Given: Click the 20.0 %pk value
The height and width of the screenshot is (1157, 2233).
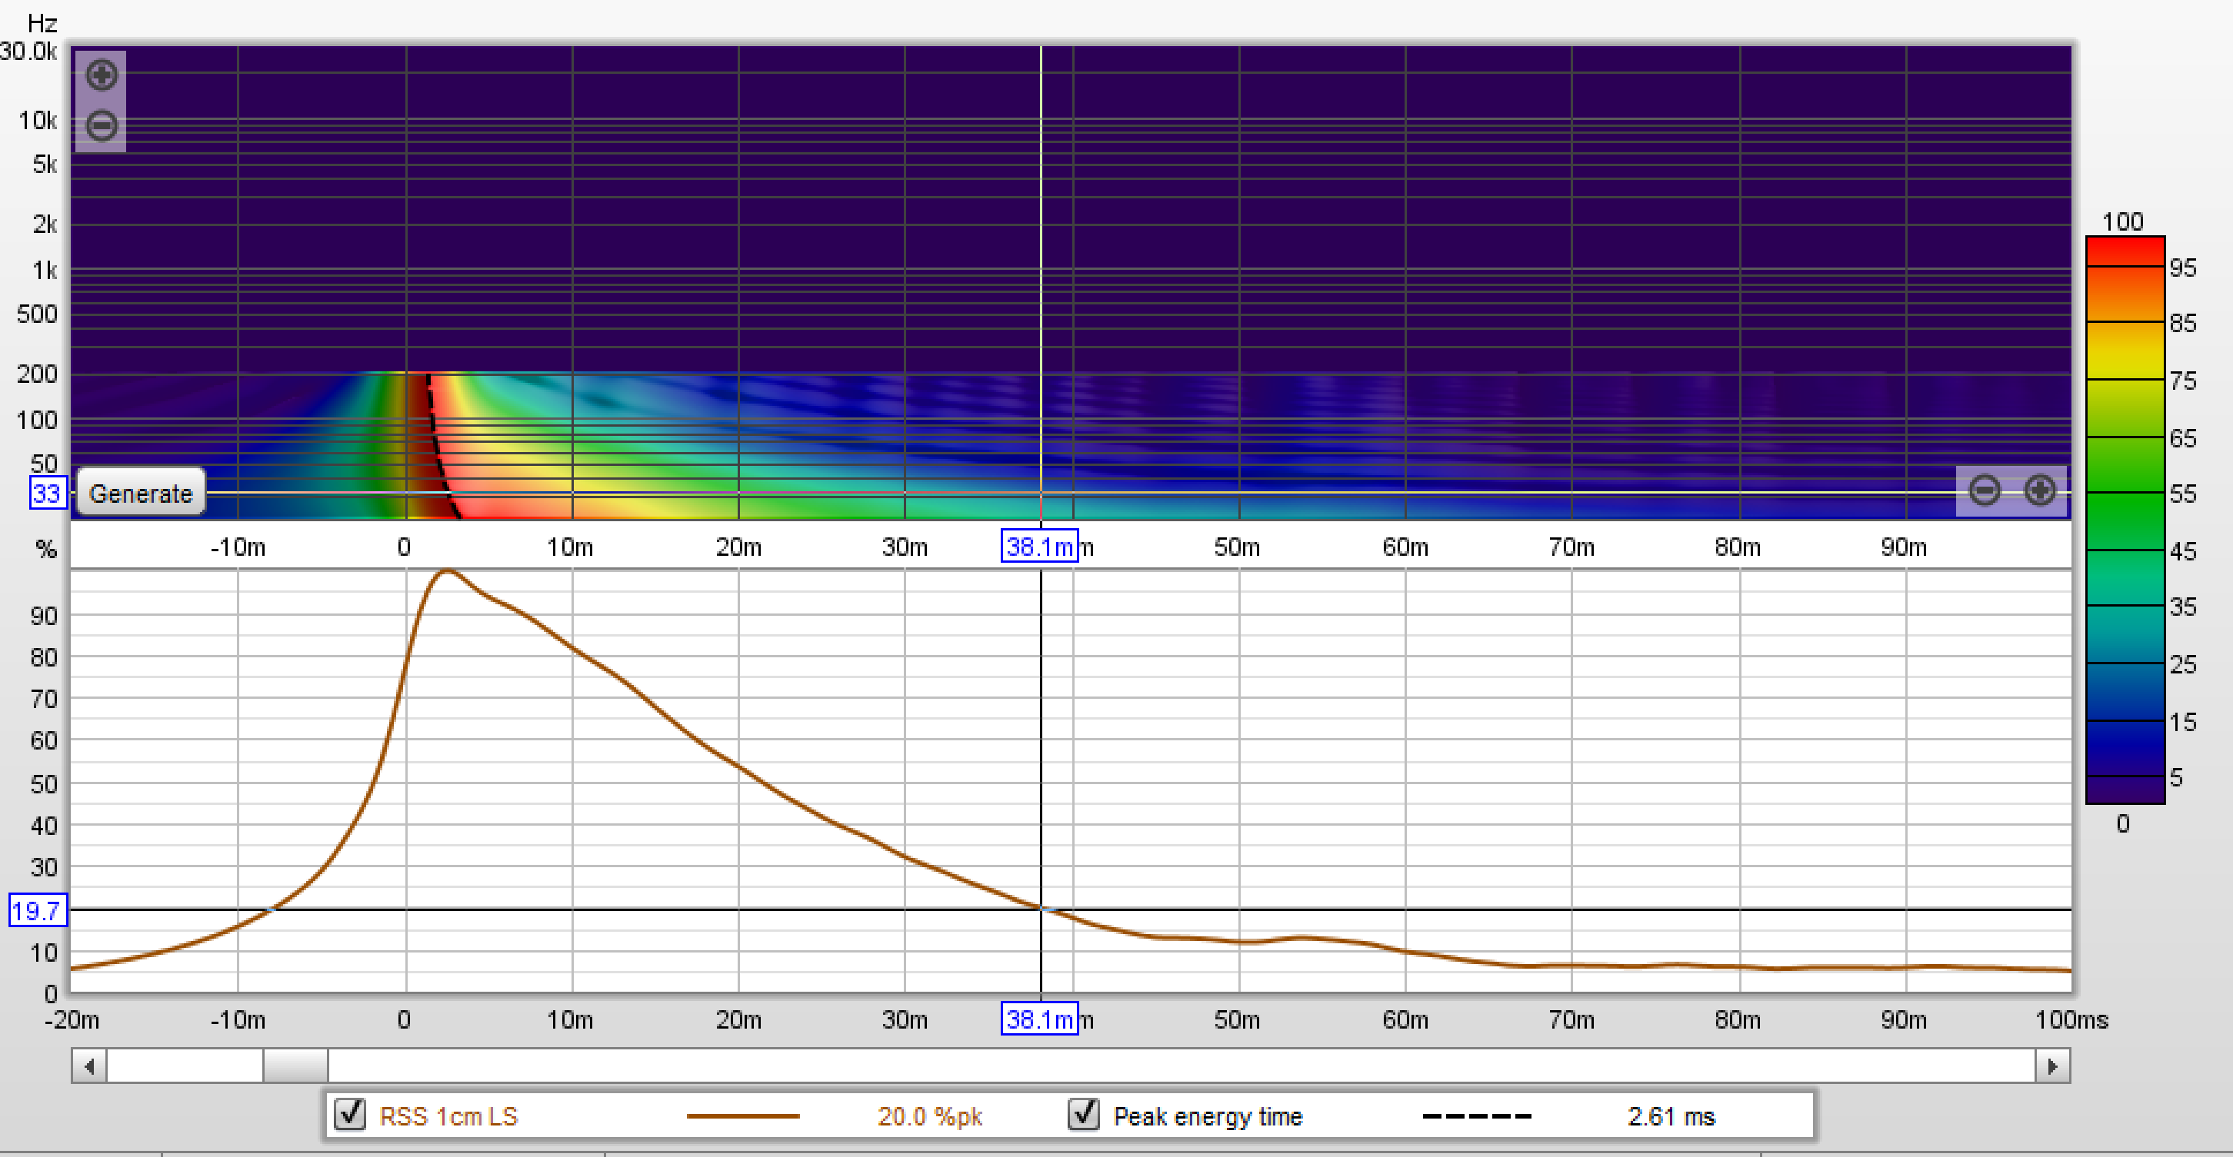Looking at the screenshot, I should click(x=929, y=1116).
